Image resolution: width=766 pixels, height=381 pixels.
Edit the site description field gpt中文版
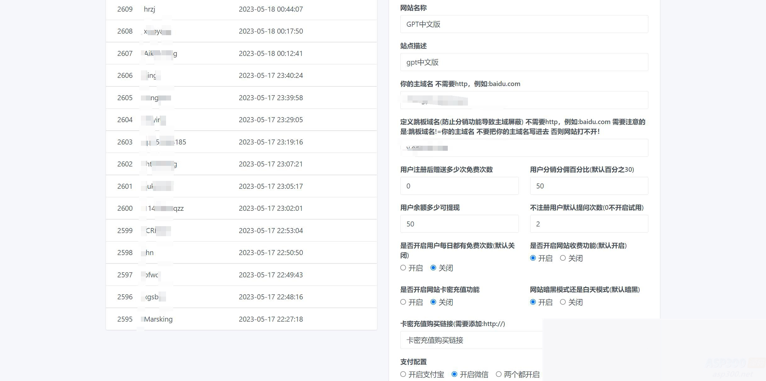click(x=524, y=62)
